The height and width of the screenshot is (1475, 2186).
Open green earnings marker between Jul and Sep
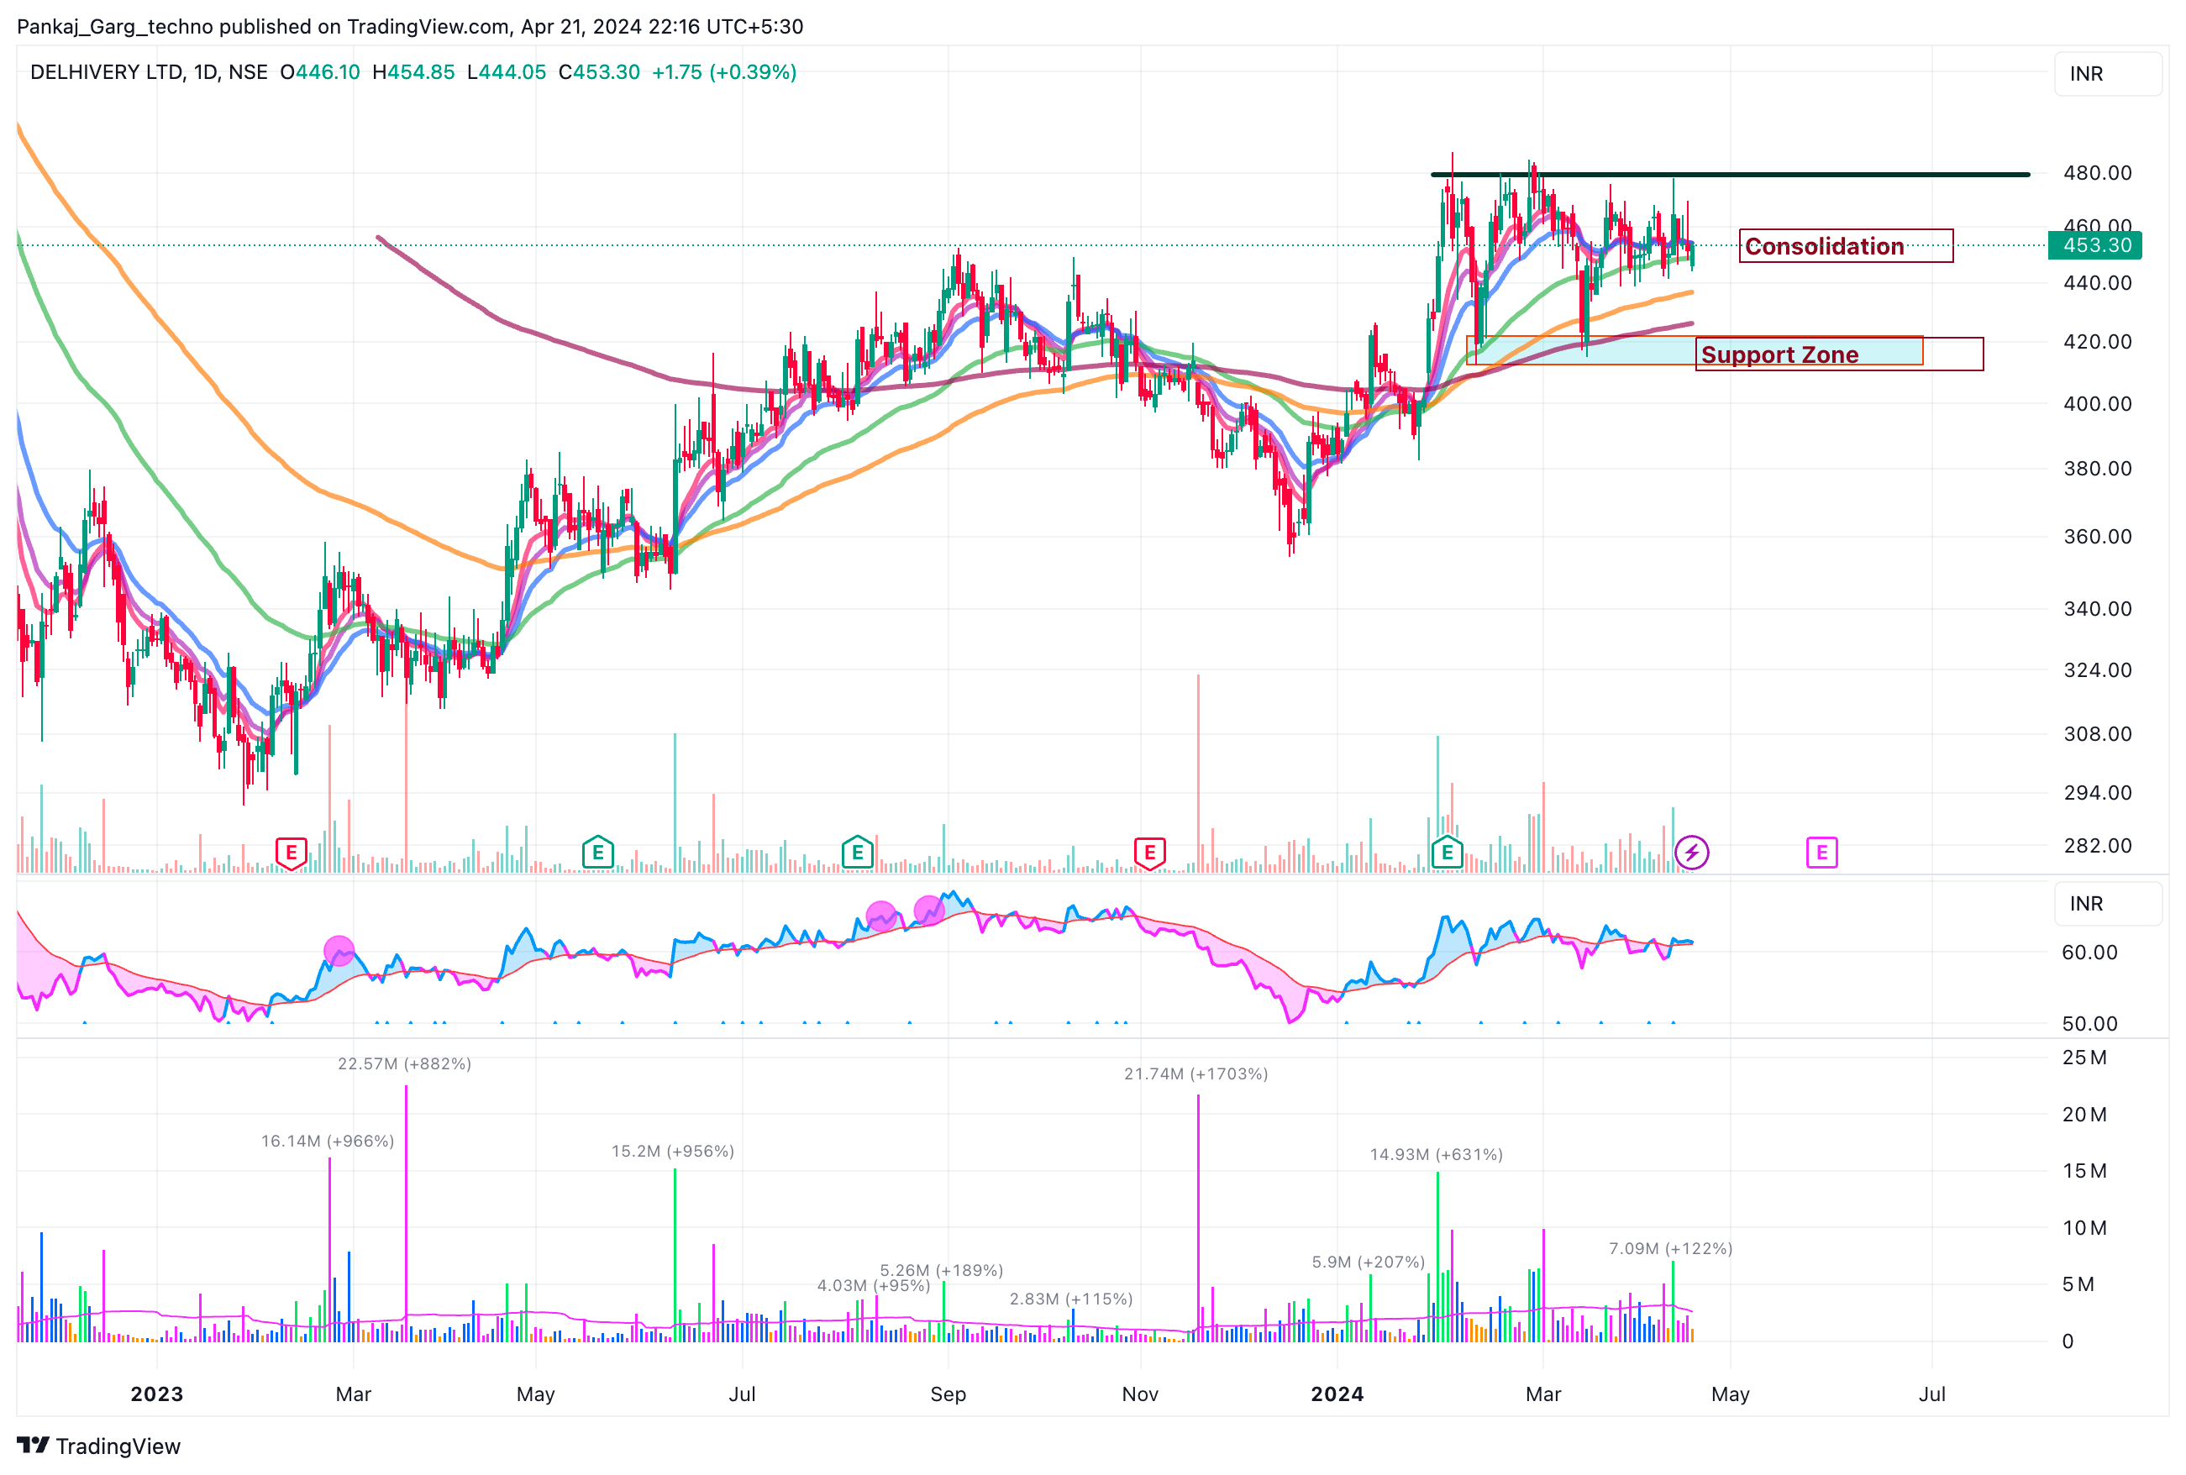click(x=857, y=853)
